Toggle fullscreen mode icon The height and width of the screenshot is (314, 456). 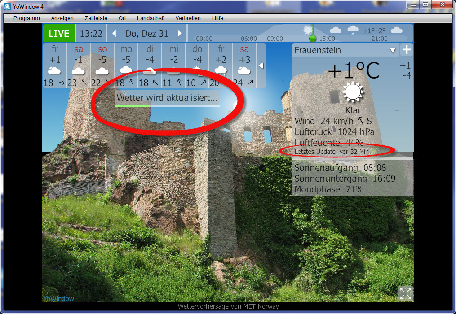coord(405,293)
